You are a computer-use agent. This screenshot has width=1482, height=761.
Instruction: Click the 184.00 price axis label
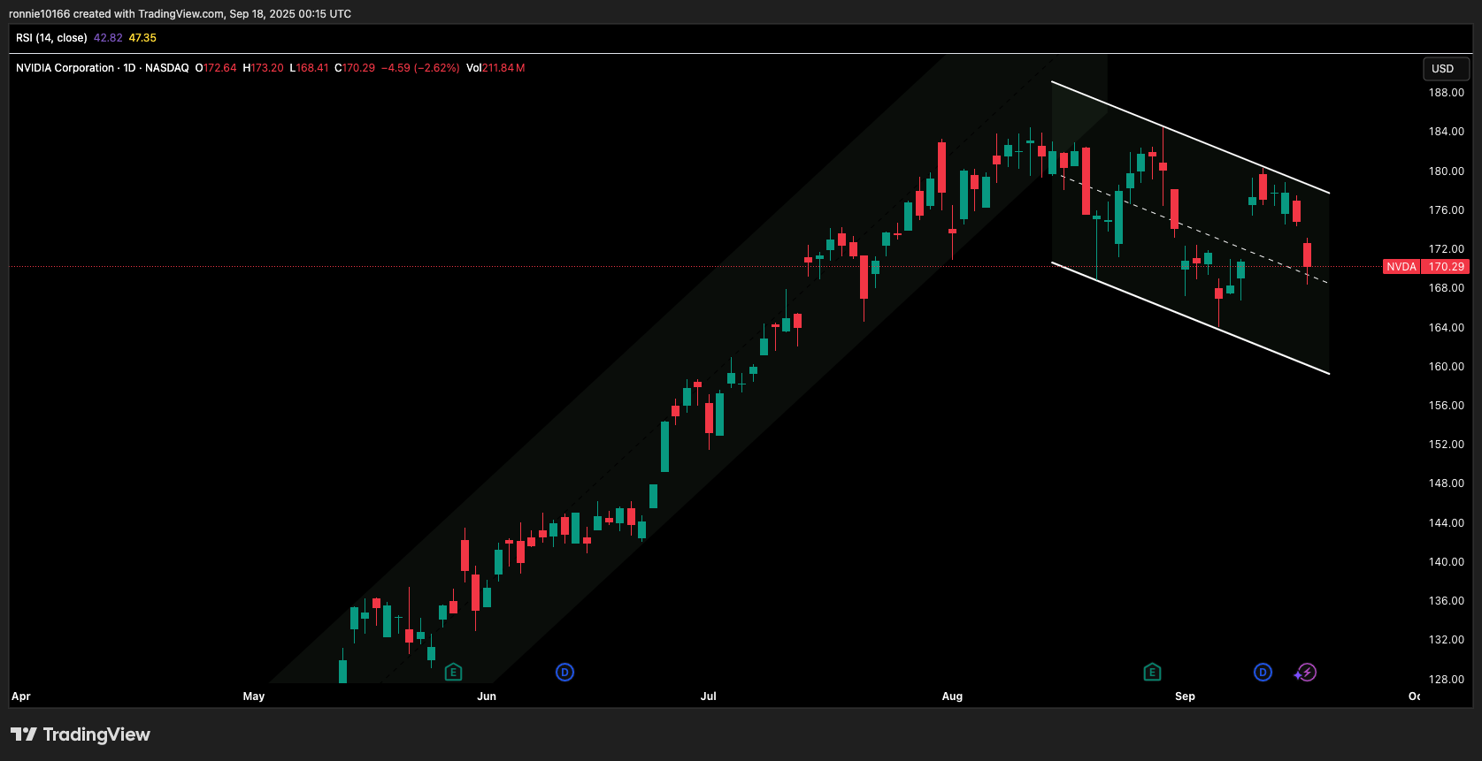click(x=1447, y=132)
